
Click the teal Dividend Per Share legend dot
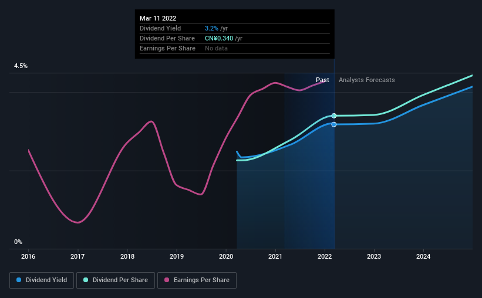(86, 280)
